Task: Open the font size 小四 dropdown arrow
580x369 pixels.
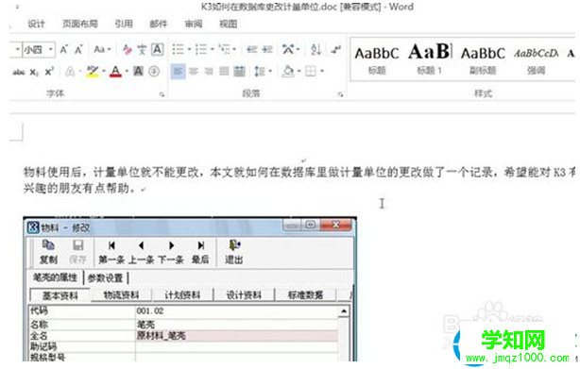Action: click(51, 49)
